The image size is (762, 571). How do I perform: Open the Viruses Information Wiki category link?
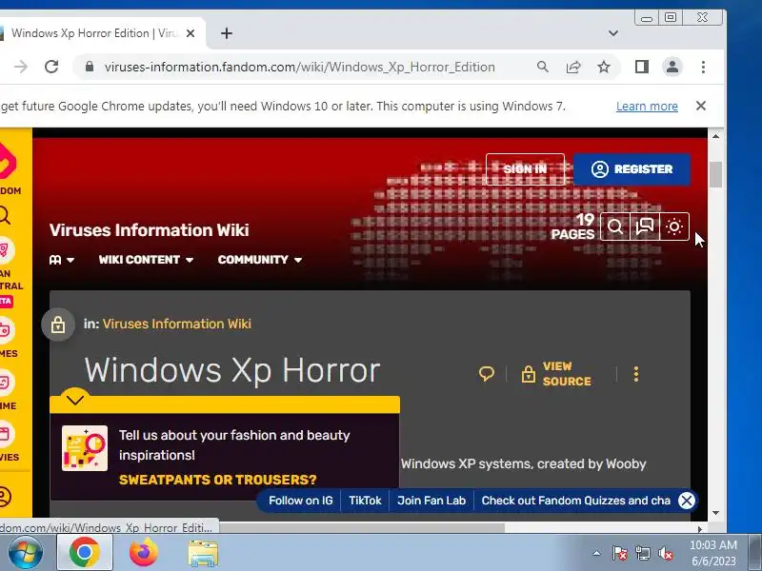[x=177, y=324]
